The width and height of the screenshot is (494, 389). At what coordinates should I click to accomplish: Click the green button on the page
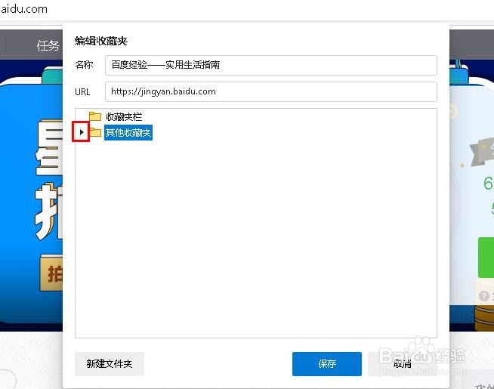pos(486,258)
